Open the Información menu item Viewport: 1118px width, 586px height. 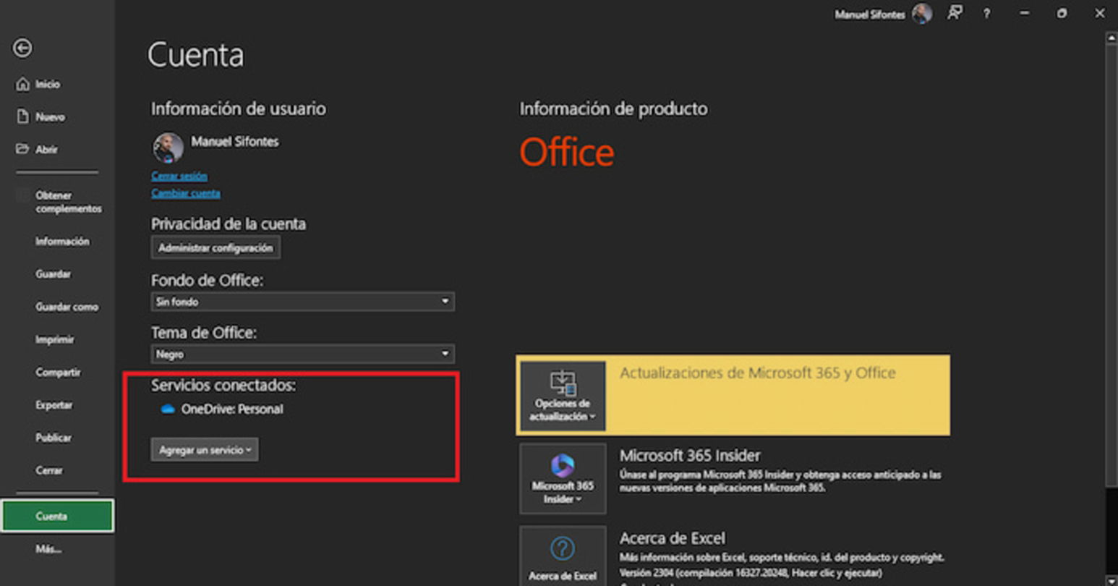coord(62,242)
